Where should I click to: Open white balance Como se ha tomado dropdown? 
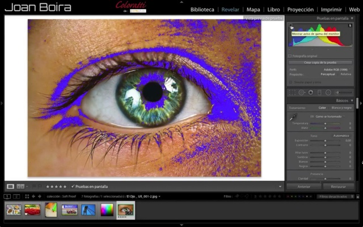330,116
